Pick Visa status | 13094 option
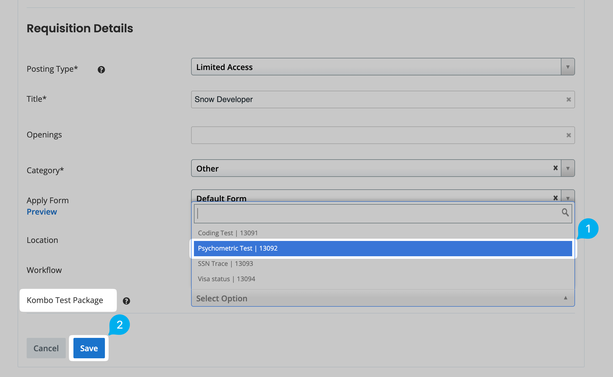The width and height of the screenshot is (613, 377). click(x=226, y=279)
